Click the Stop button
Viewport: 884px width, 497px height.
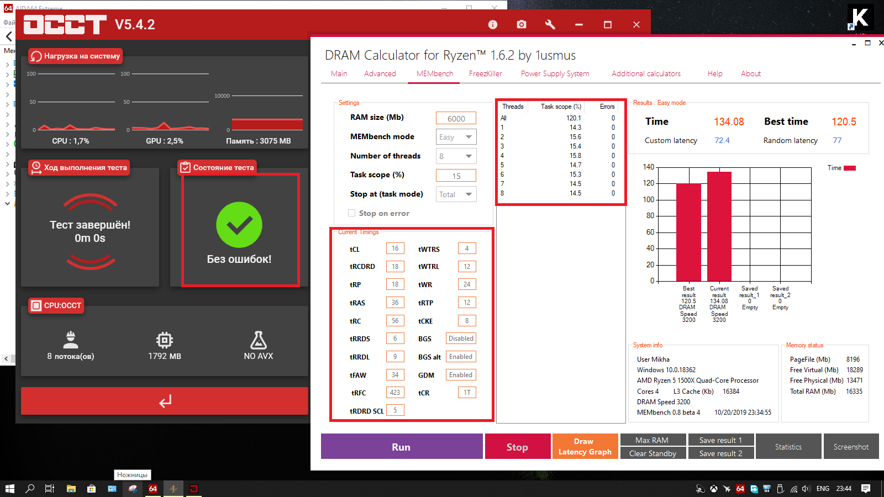(x=518, y=446)
